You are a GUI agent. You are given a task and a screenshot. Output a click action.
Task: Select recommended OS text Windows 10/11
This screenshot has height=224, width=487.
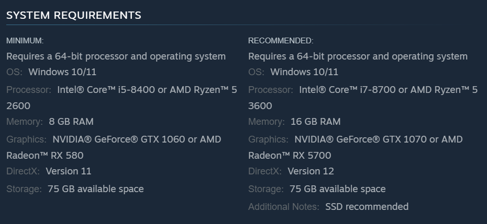(304, 72)
